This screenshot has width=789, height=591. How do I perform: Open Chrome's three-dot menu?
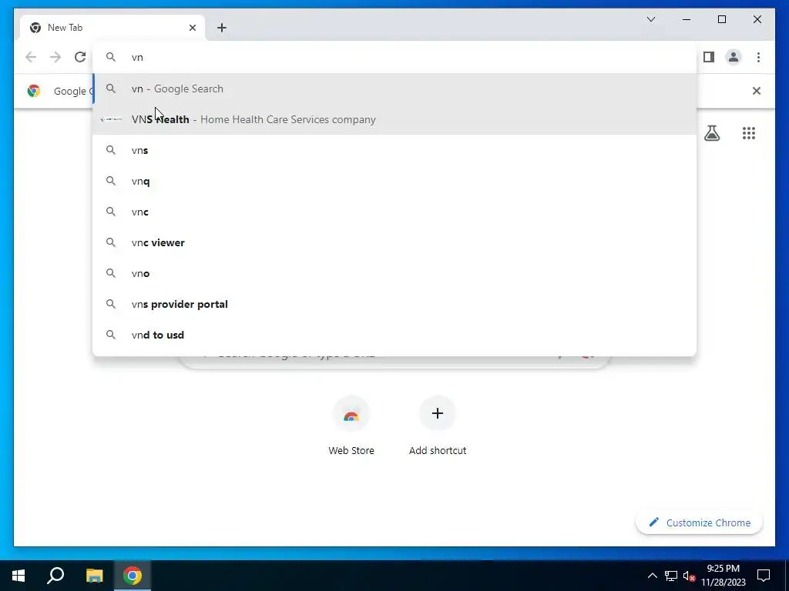(x=758, y=57)
